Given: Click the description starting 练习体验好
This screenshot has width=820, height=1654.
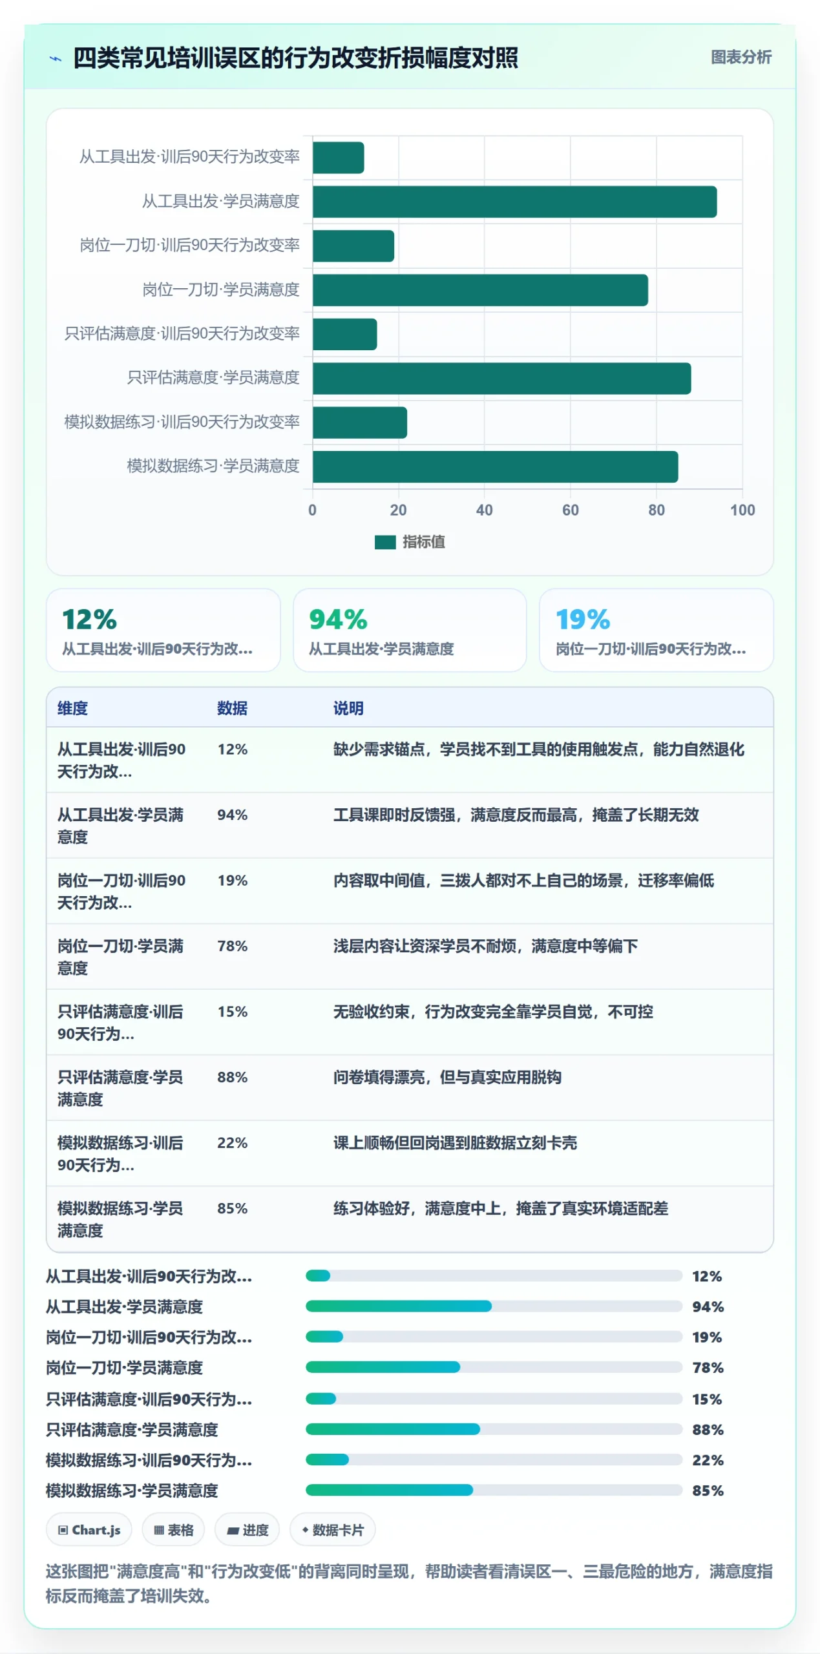Looking at the screenshot, I should coord(501,1208).
